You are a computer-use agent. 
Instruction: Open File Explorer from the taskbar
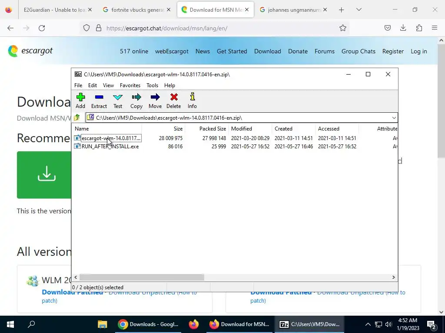(103, 324)
